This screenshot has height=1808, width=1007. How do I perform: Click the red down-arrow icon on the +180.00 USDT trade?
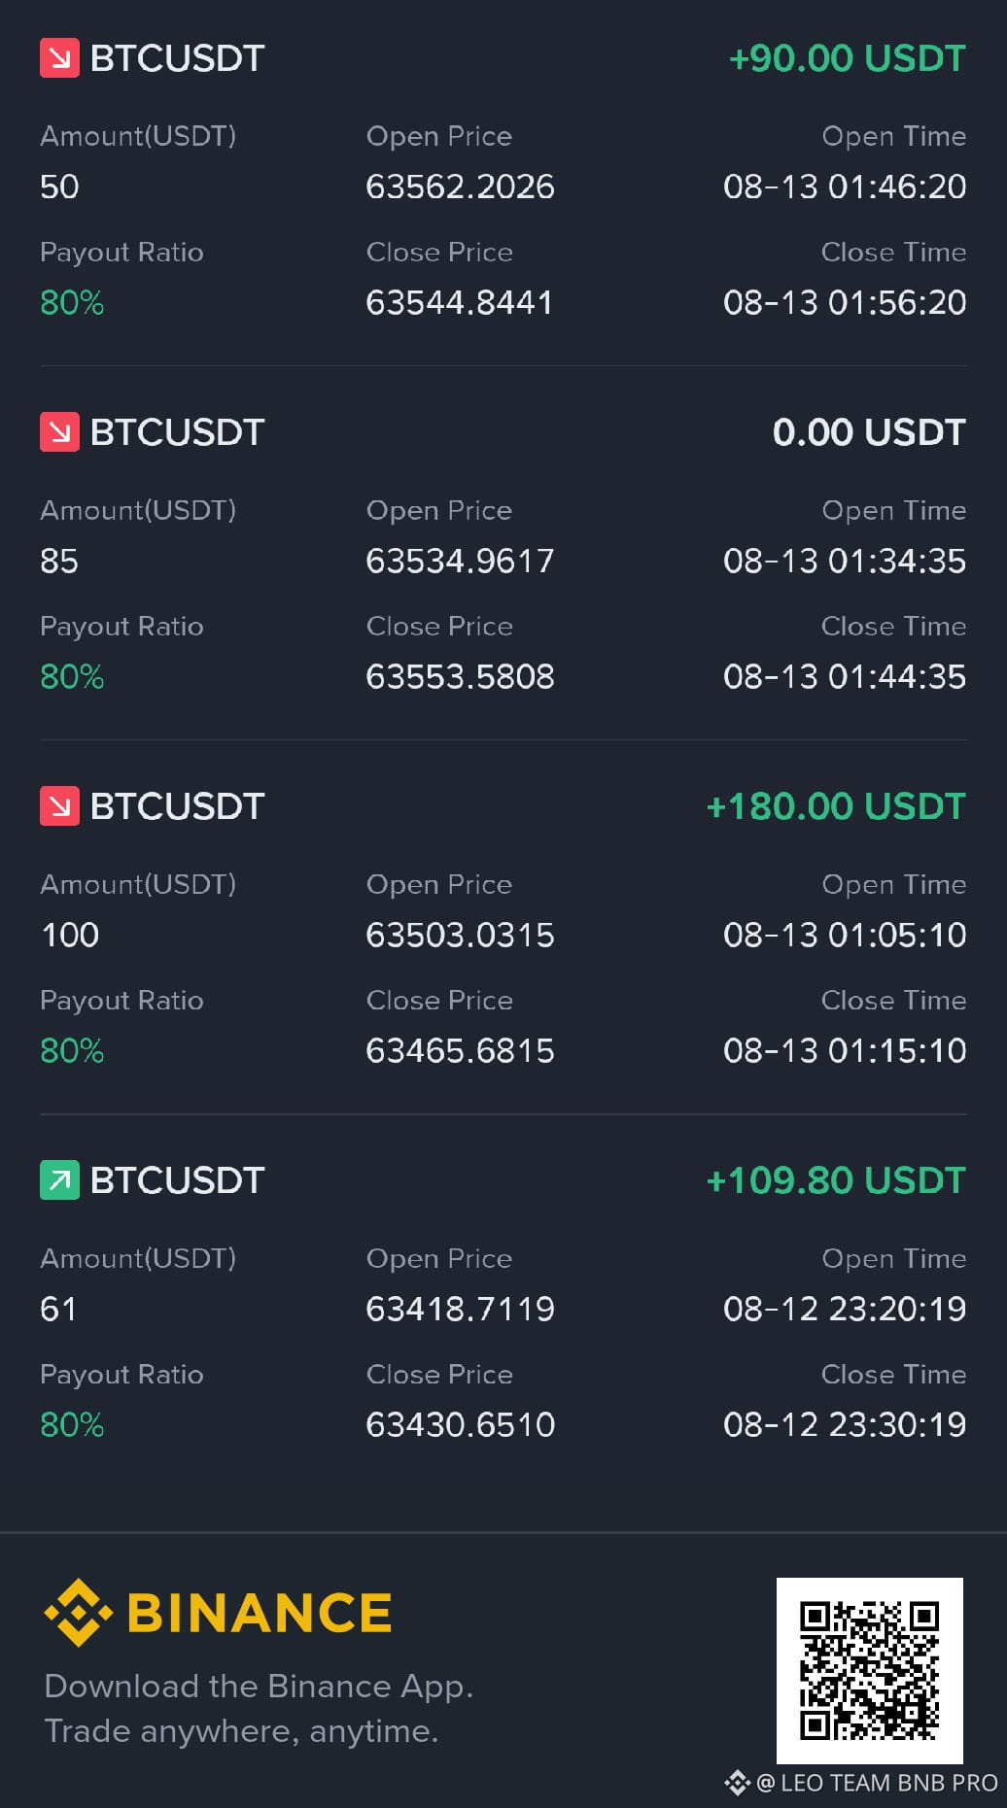pos(59,806)
